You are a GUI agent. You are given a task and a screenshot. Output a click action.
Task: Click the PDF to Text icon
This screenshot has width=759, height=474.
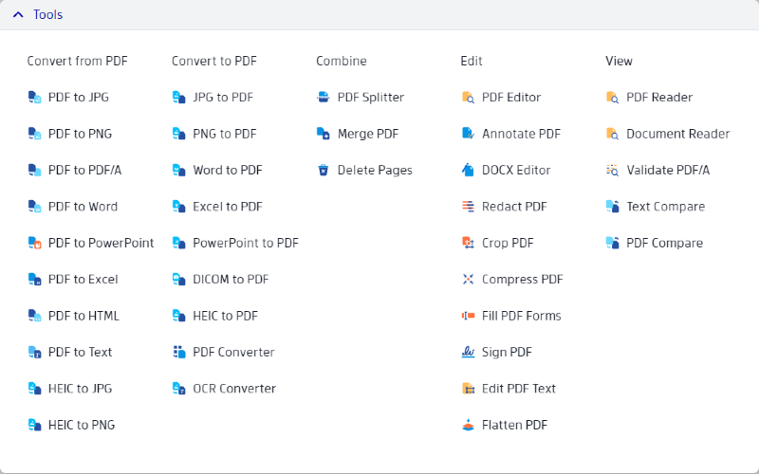click(x=34, y=352)
